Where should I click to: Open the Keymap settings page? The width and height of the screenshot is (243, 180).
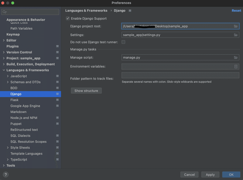(x=13, y=34)
